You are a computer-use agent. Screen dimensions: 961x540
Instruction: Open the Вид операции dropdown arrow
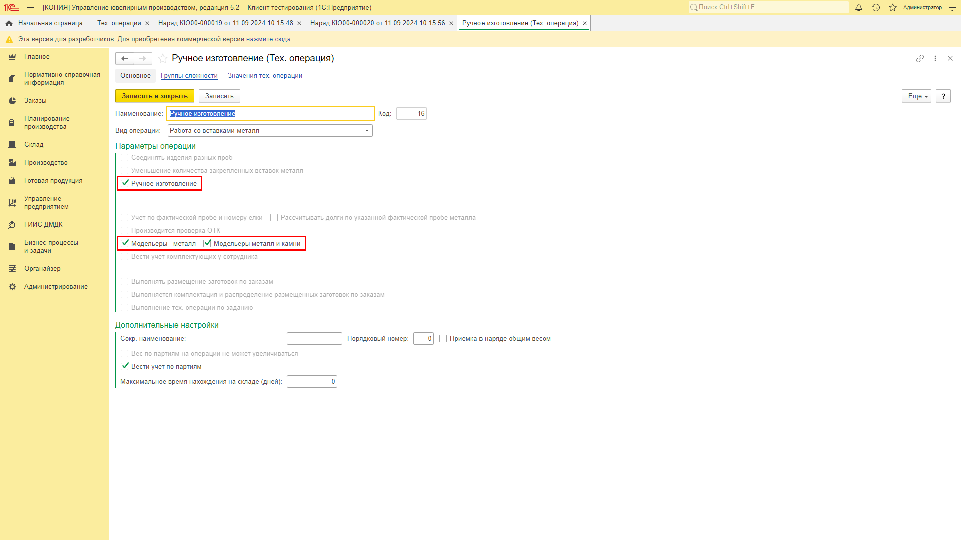367,130
